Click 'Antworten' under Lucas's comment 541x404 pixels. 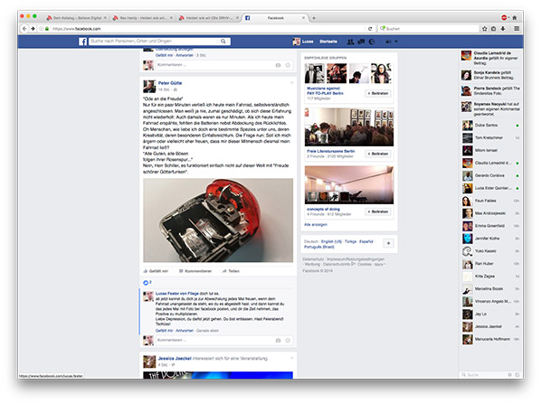(x=185, y=331)
